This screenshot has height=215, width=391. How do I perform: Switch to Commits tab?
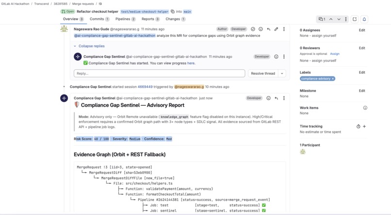[x=99, y=19]
